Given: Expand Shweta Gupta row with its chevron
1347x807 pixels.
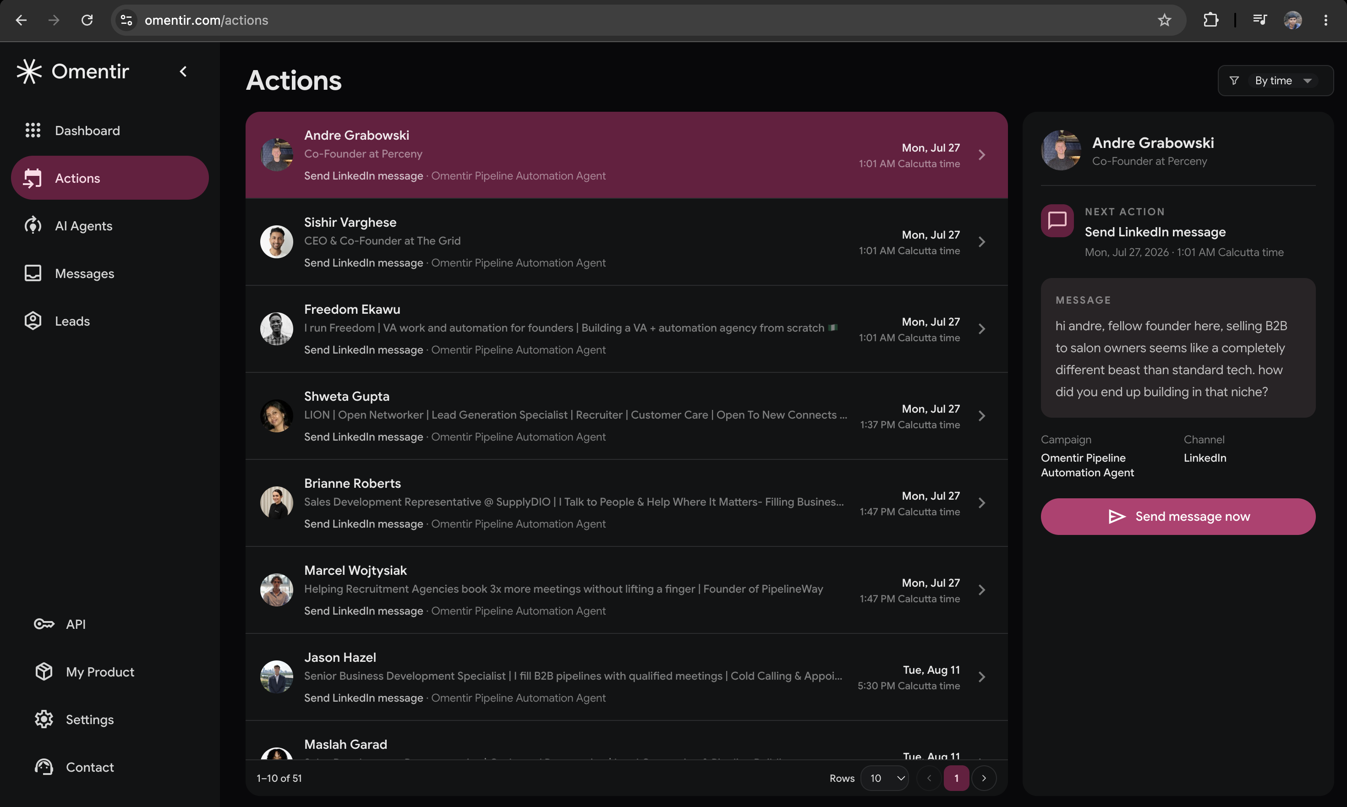Looking at the screenshot, I should coord(982,416).
